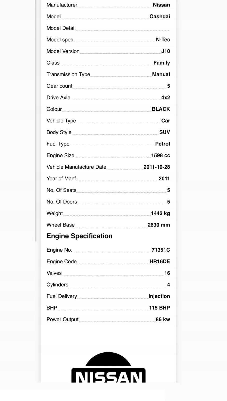Select the N-Tec model spec value
227x401 pixels.
163,40
